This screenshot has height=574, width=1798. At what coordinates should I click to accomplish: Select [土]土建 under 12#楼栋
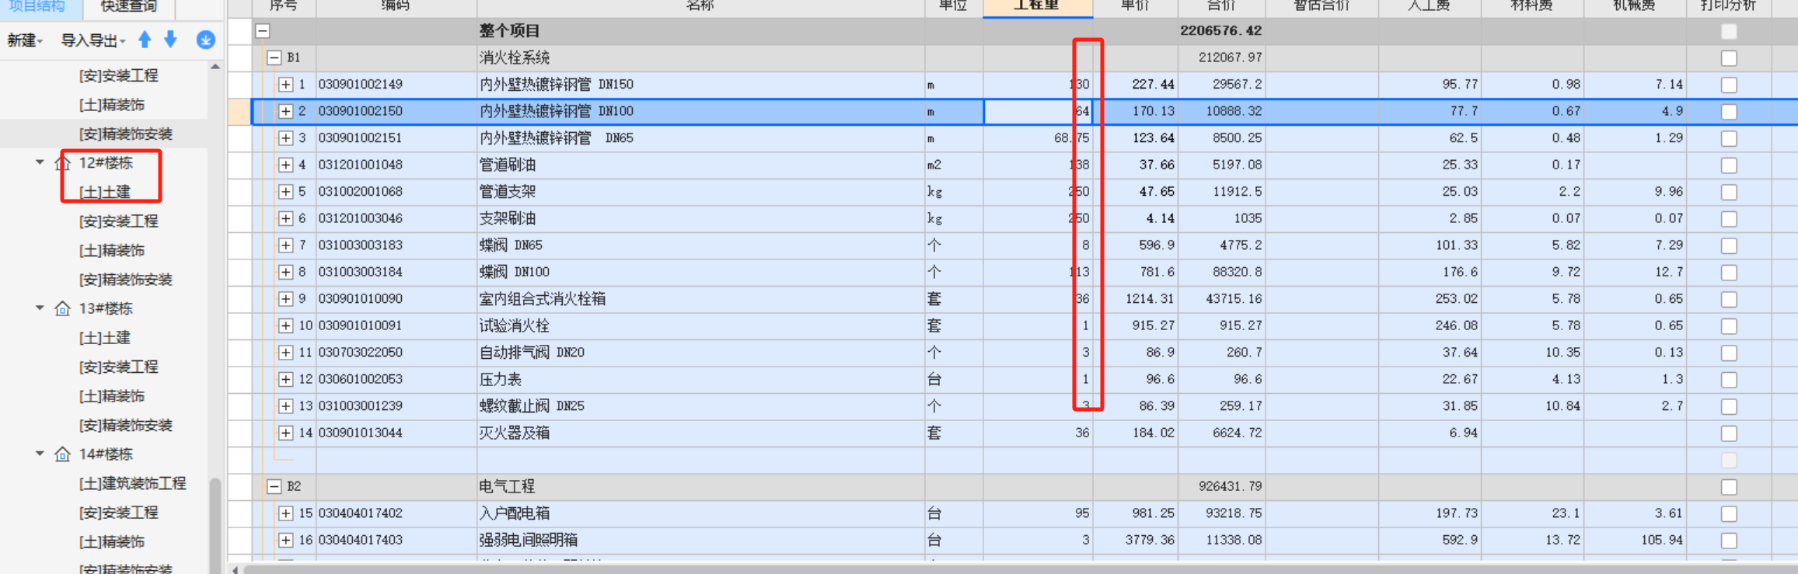click(x=104, y=192)
